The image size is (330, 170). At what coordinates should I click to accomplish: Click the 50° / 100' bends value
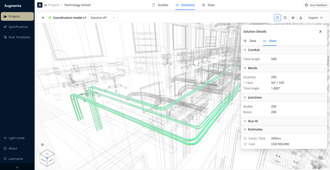278,83
